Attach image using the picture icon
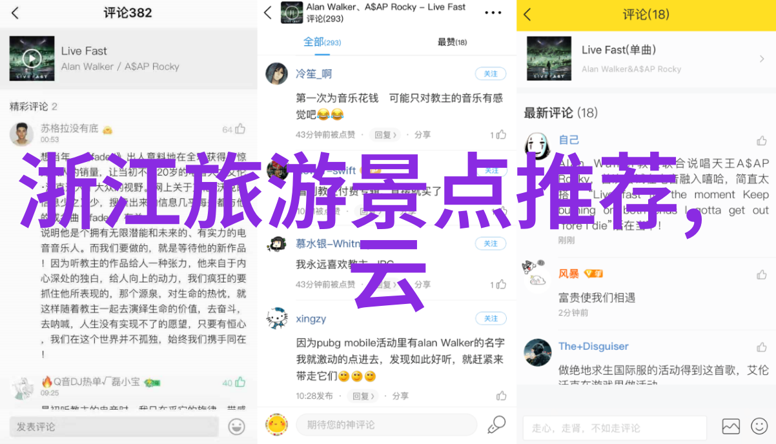This screenshot has width=776, height=444. pos(731,427)
